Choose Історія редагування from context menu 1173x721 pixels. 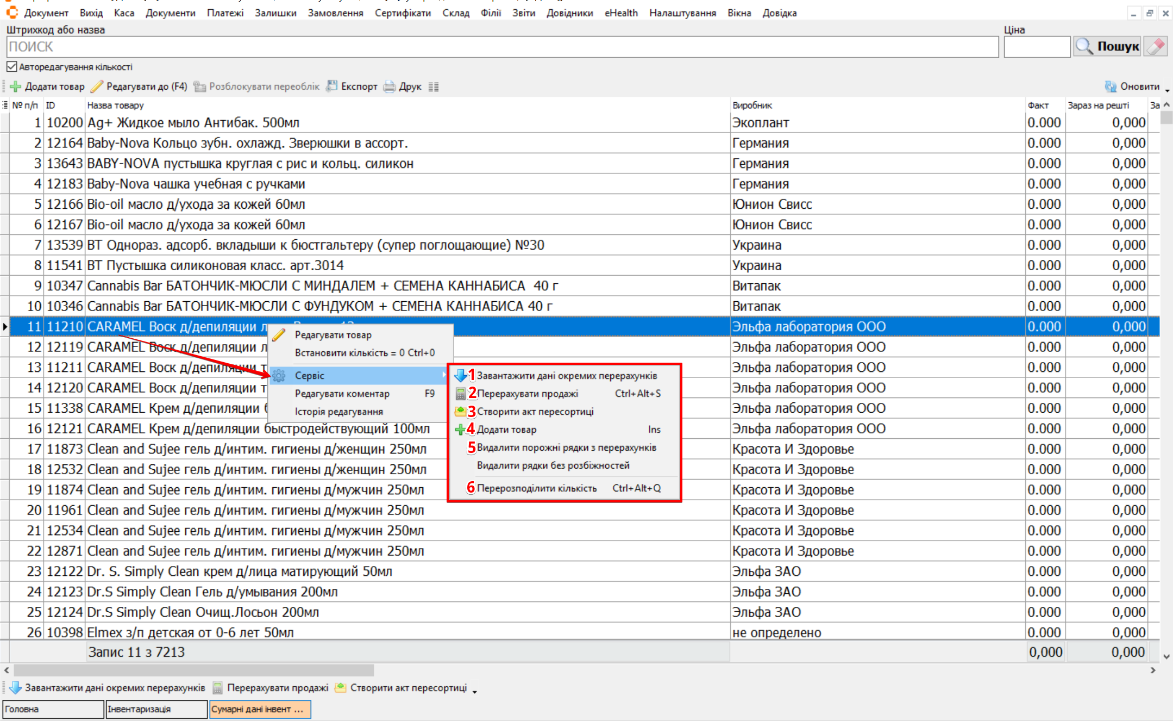338,412
